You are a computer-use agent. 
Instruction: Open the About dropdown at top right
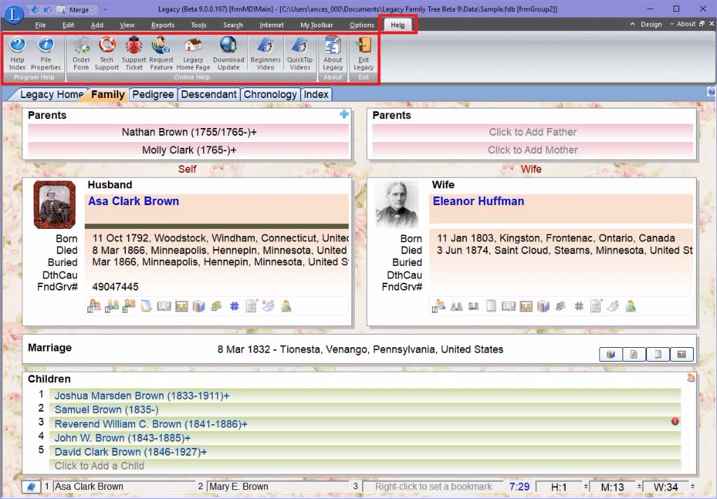pyautogui.click(x=686, y=24)
